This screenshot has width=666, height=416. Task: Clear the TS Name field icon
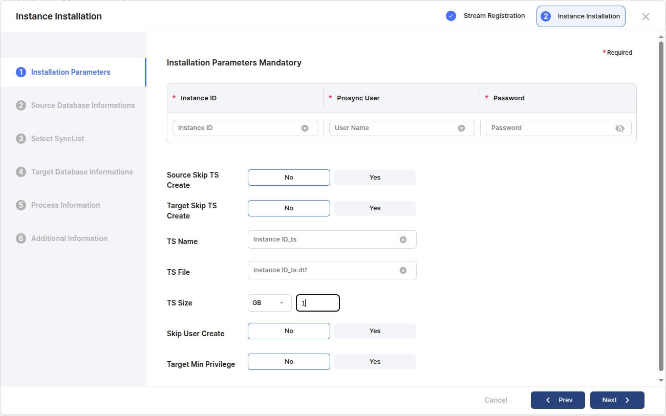[403, 239]
